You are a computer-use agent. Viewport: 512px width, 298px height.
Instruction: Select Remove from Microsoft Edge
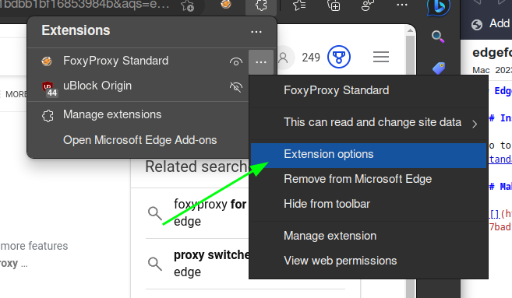click(x=369, y=179)
